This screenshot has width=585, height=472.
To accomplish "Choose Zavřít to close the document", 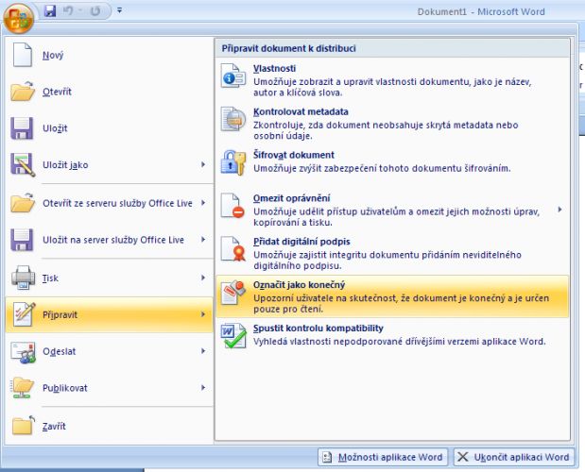I will [x=54, y=426].
